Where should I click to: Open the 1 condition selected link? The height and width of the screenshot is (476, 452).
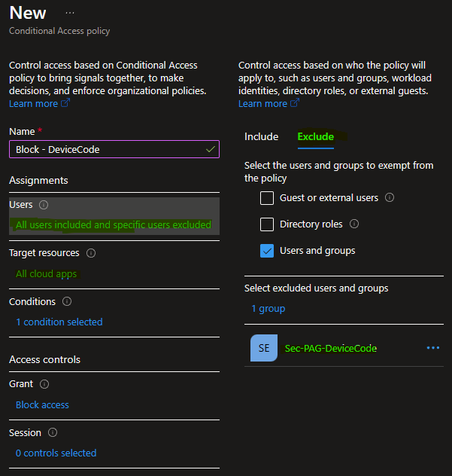point(59,322)
